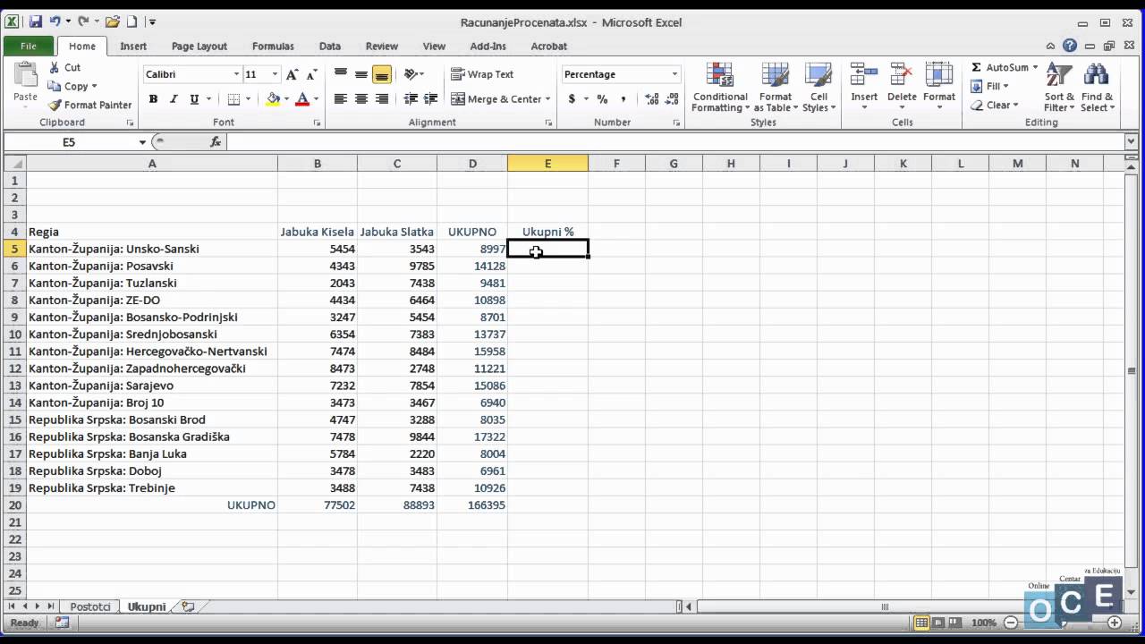1145x644 pixels.
Task: Choose the yellow Fill Color button
Action: click(273, 99)
